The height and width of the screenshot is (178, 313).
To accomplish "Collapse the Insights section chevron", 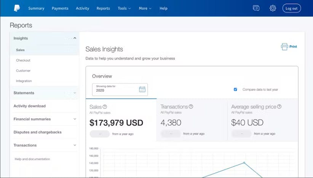I will (x=75, y=38).
